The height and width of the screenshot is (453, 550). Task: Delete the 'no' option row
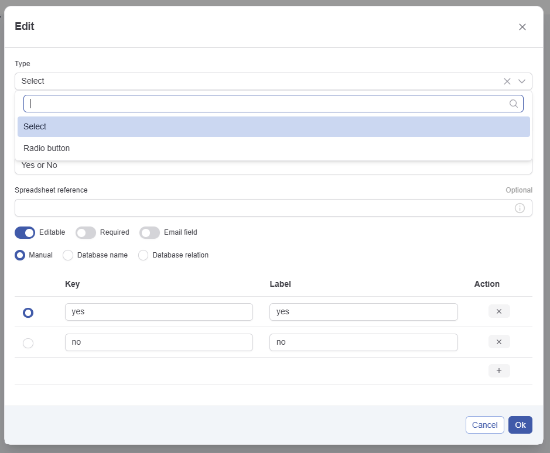pyautogui.click(x=499, y=342)
